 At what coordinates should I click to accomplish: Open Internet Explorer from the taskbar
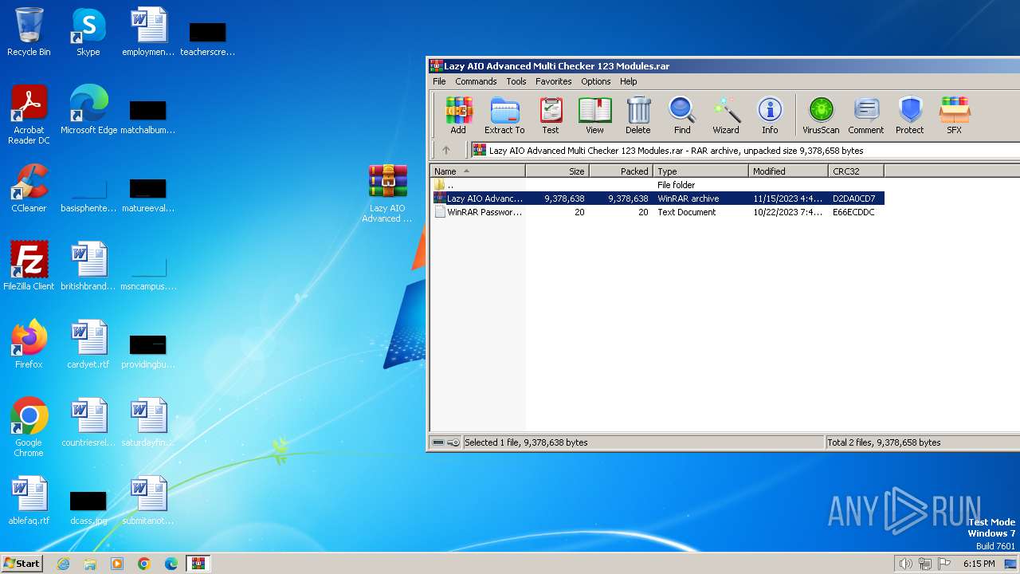tap(63, 564)
